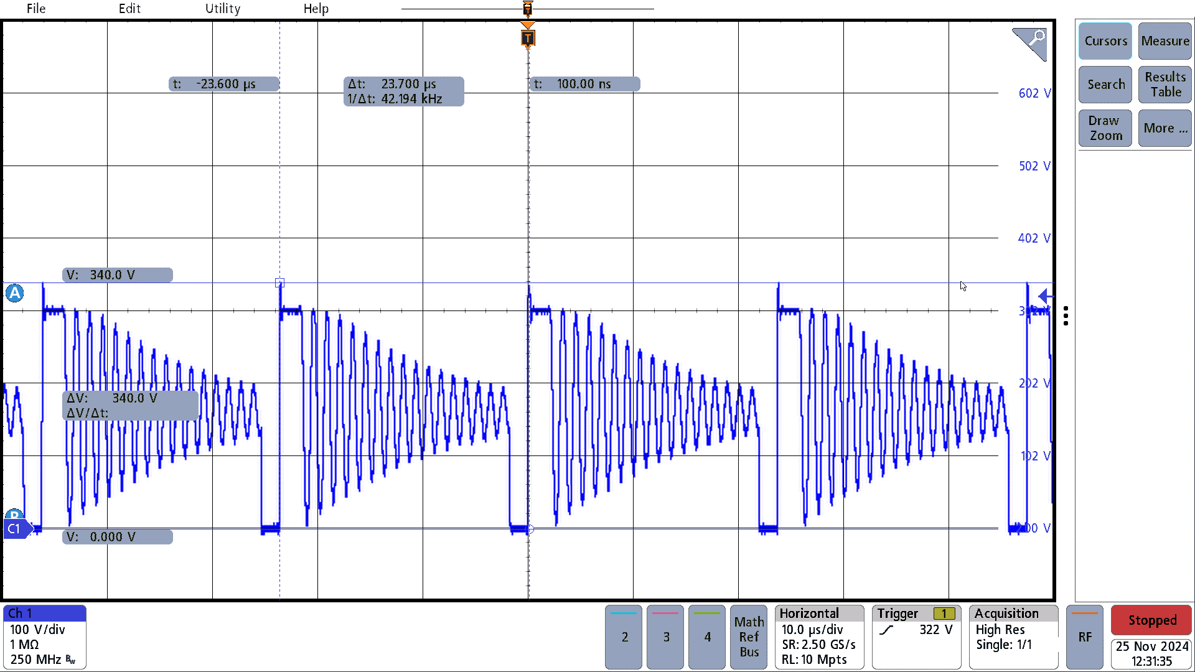The width and height of the screenshot is (1195, 672).
Task: Click the V: 0.000 V cursor readout
Action: point(118,537)
